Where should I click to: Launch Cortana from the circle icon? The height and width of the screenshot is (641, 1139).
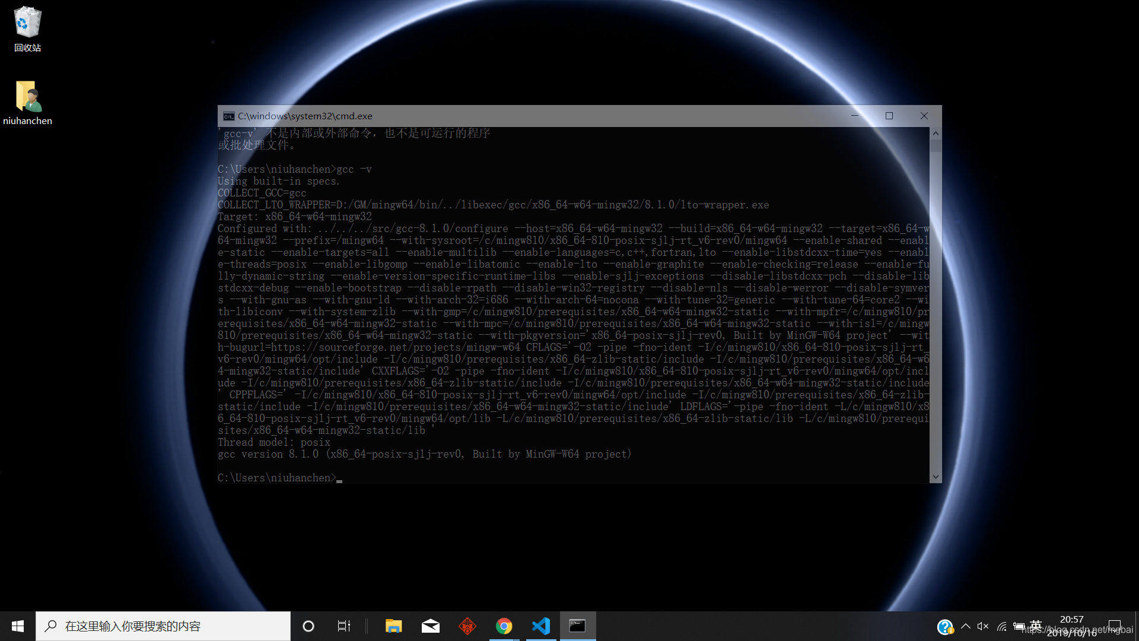click(x=308, y=626)
